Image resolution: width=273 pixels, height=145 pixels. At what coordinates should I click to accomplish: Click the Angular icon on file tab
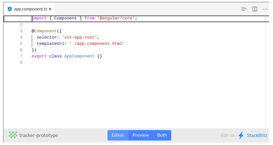10,9
